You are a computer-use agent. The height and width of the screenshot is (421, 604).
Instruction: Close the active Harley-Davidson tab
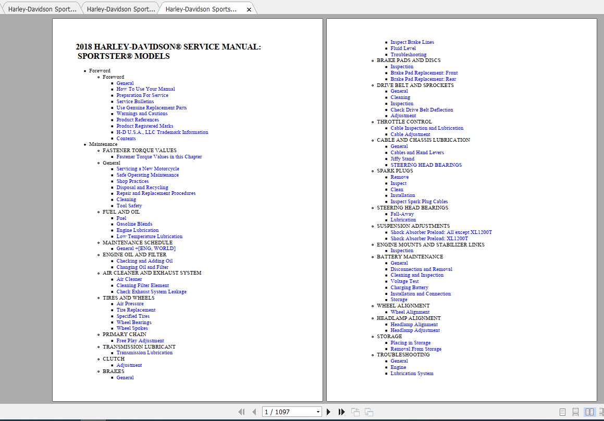pyautogui.click(x=249, y=9)
